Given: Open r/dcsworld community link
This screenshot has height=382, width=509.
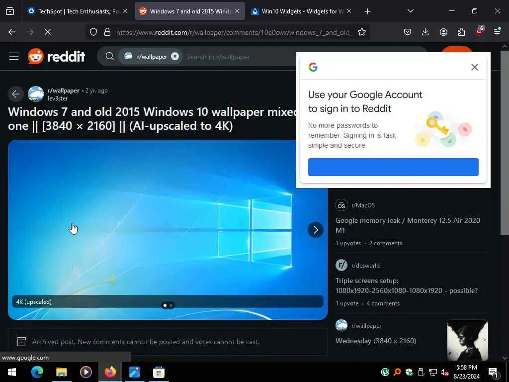Looking at the screenshot, I should [x=365, y=266].
